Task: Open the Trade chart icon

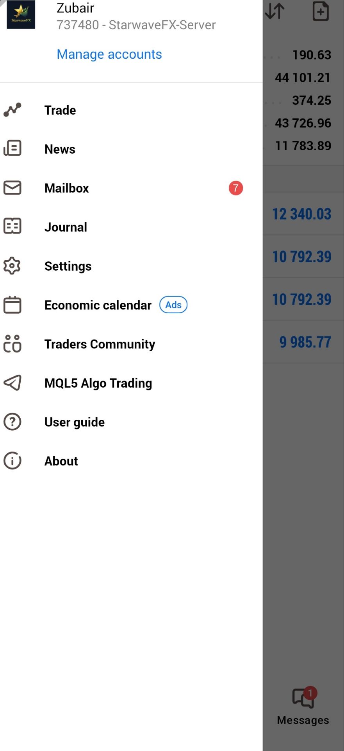Action: pyautogui.click(x=12, y=110)
